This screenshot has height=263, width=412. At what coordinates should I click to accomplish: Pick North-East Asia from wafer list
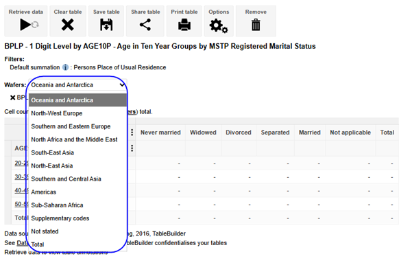pyautogui.click(x=77, y=166)
